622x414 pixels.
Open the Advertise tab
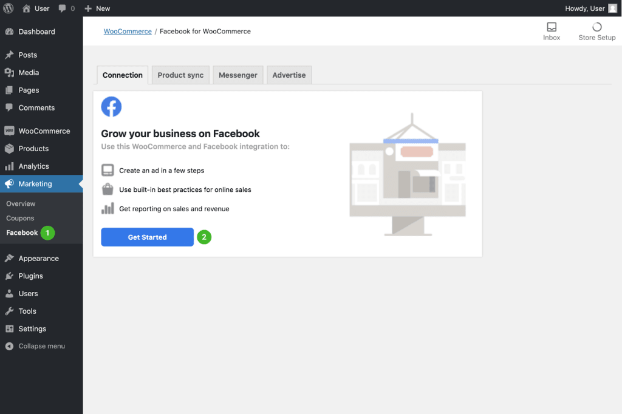[289, 75]
